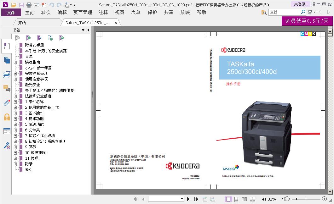
Task: Click the vertical scrollbar down arrow
Action: point(330,192)
